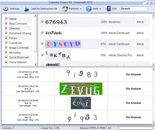
Task: Click into the Search input field
Action: 134,9
